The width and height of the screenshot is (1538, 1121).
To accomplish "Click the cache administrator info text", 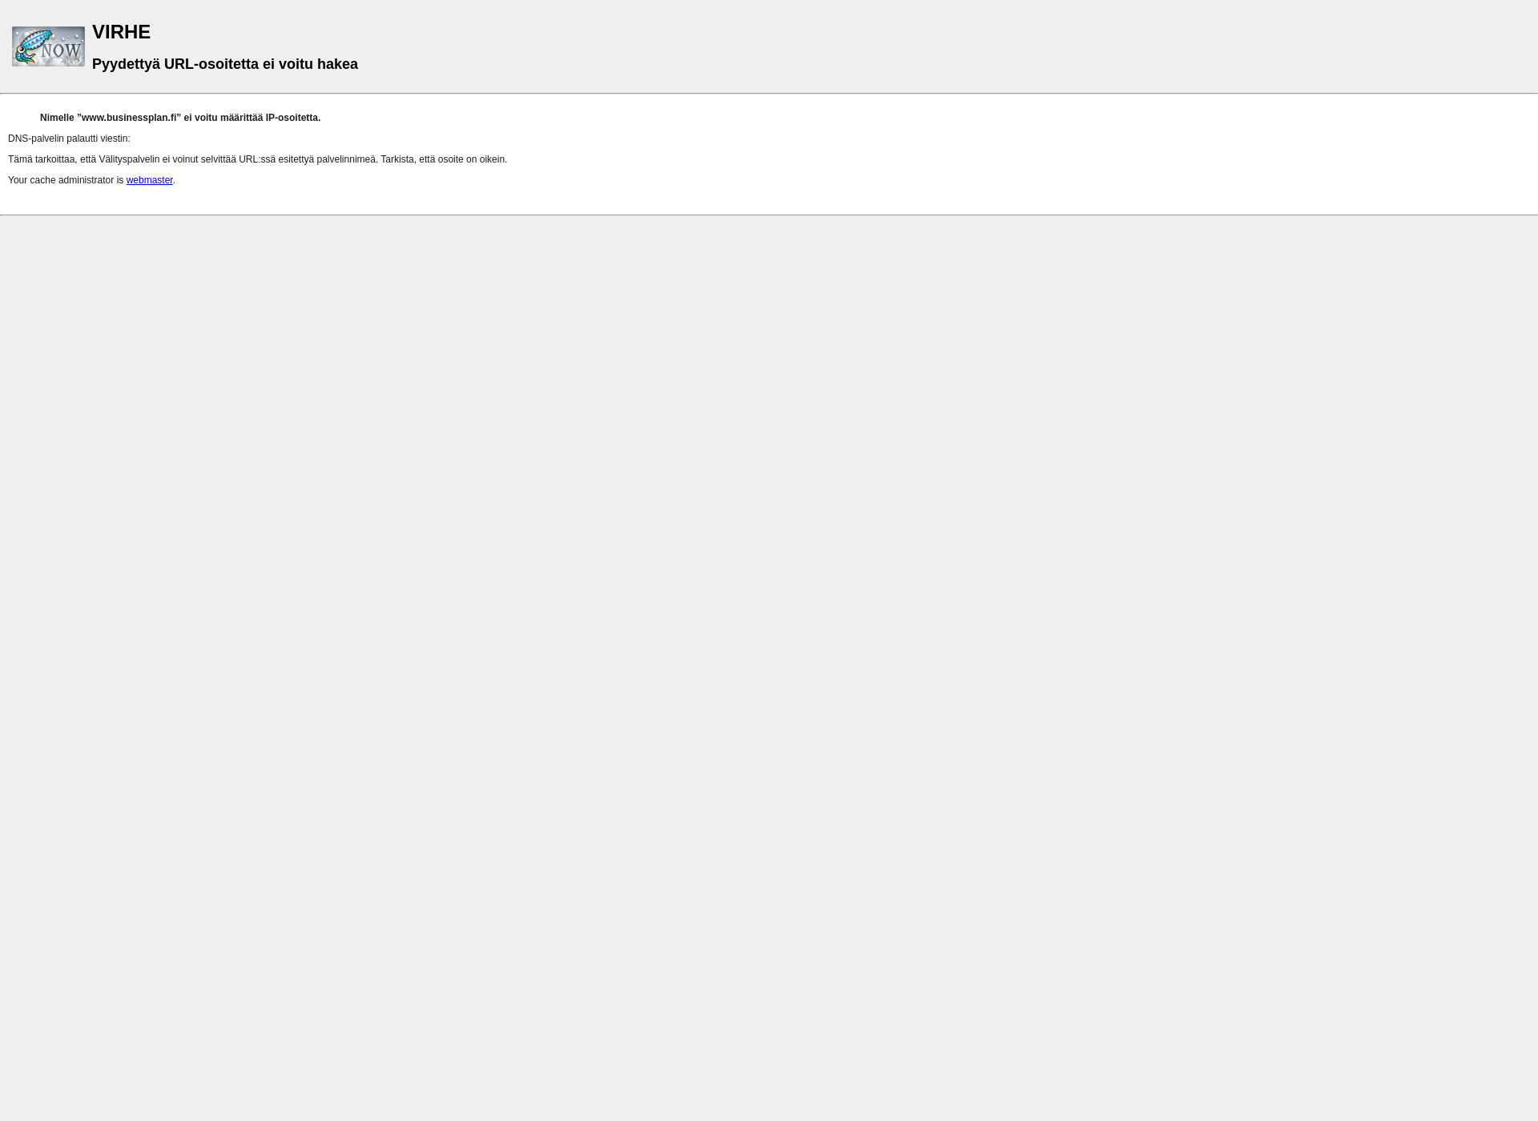I will click(x=90, y=180).
